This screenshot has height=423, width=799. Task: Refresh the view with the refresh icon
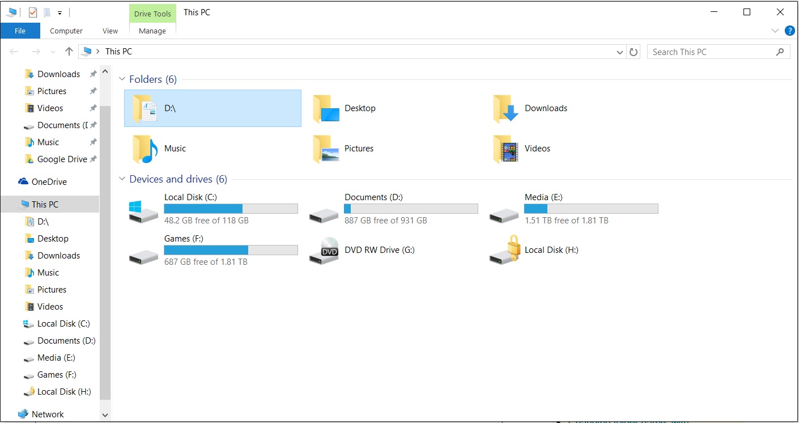633,51
